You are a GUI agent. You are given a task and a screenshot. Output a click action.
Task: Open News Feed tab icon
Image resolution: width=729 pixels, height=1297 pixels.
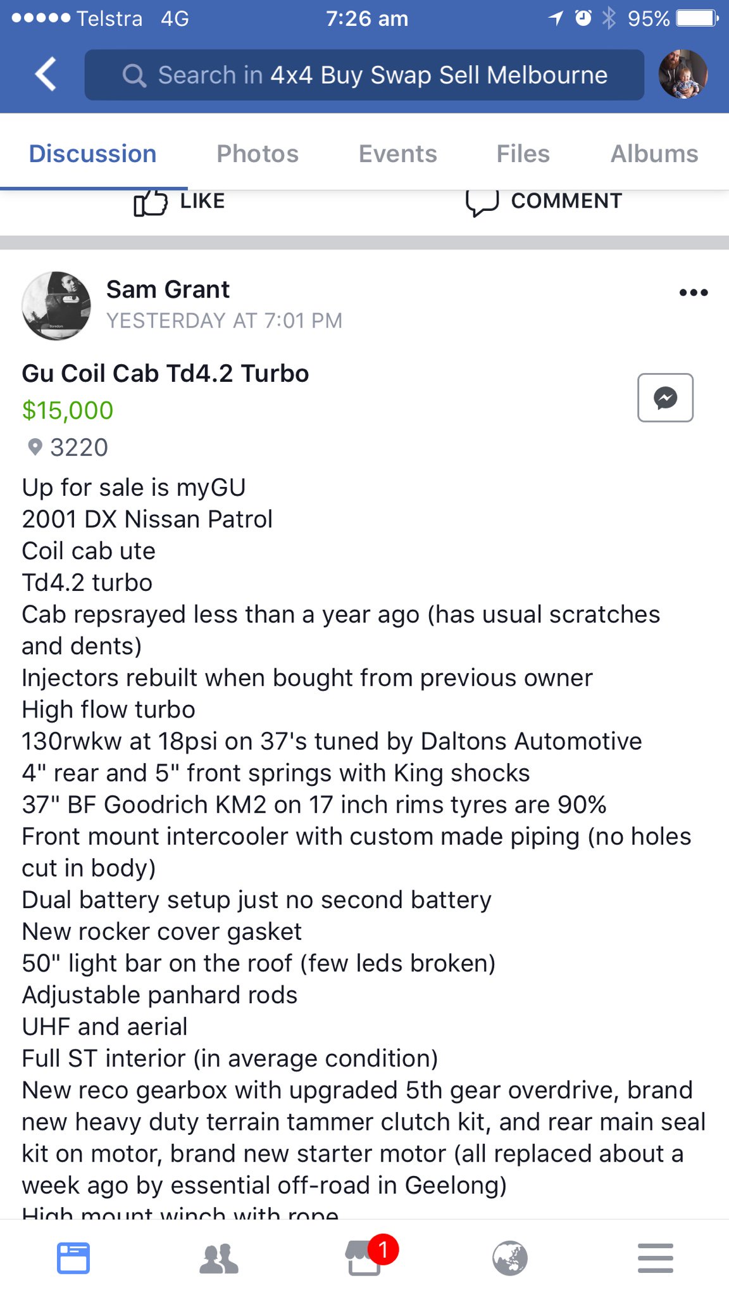[73, 1258]
